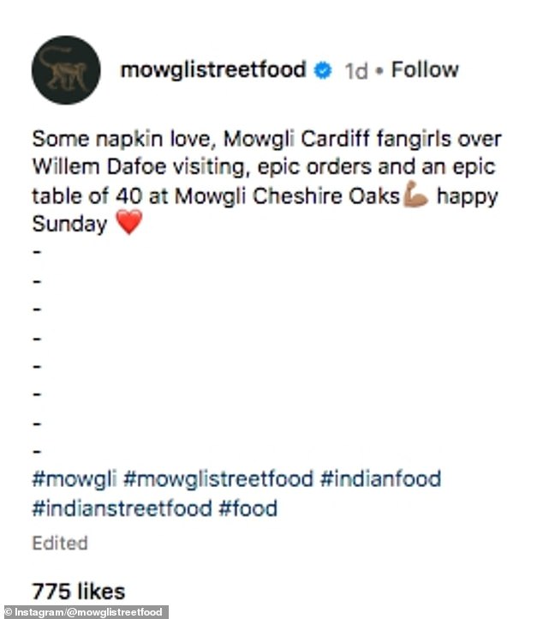The height and width of the screenshot is (619, 543).
Task: Click the flexed bicep emoji
Action: (415, 194)
